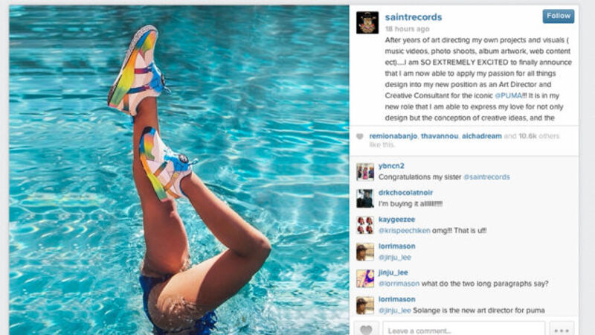Click the small heart icon near likes list
Screen dimensions: 595x335
click(360, 136)
